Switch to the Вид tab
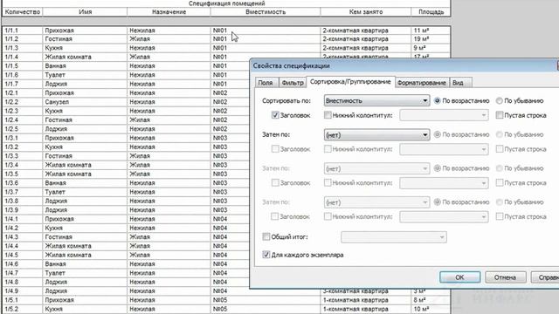Viewport: 559px width, 314px height. click(x=460, y=83)
